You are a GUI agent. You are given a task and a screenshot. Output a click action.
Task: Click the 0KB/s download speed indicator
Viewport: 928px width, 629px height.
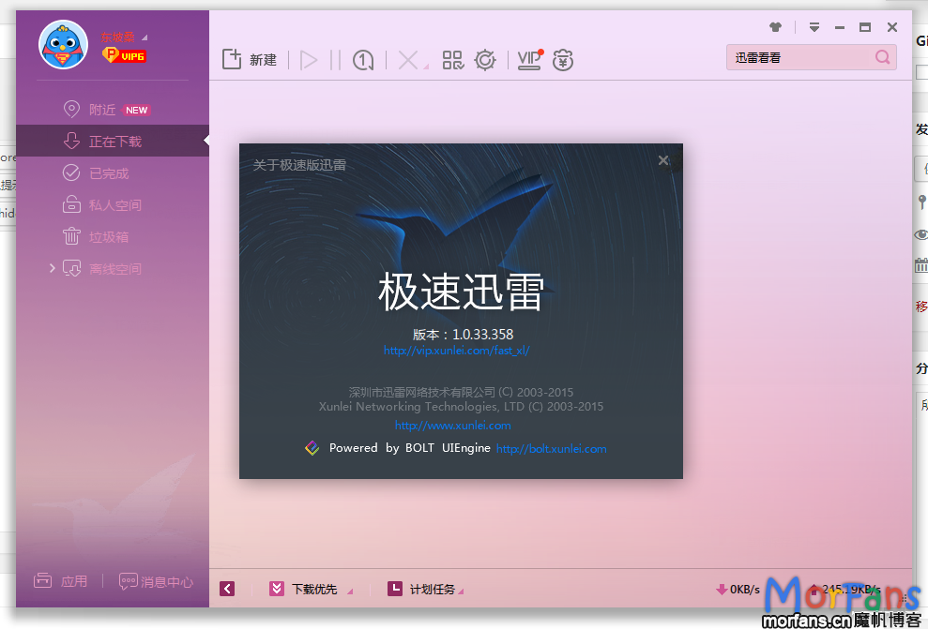[x=738, y=589]
